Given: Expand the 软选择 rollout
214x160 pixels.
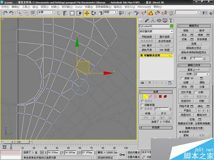Looking at the screenshot, I should [x=156, y=127].
